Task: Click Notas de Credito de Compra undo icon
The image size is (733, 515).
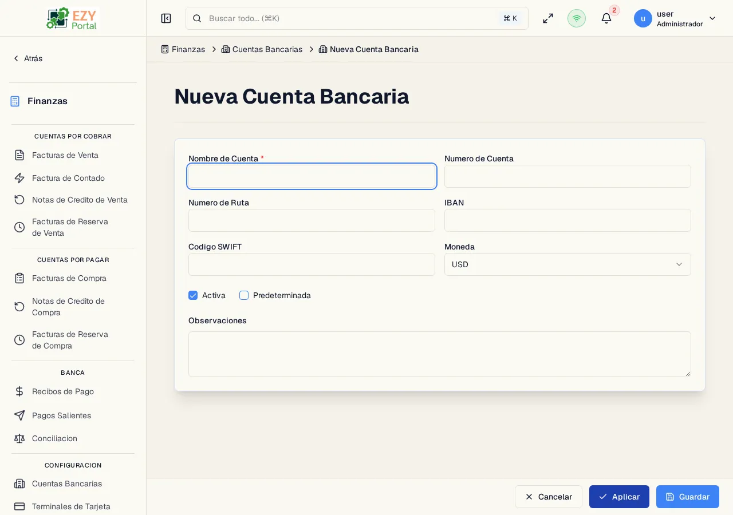Action: (19, 307)
